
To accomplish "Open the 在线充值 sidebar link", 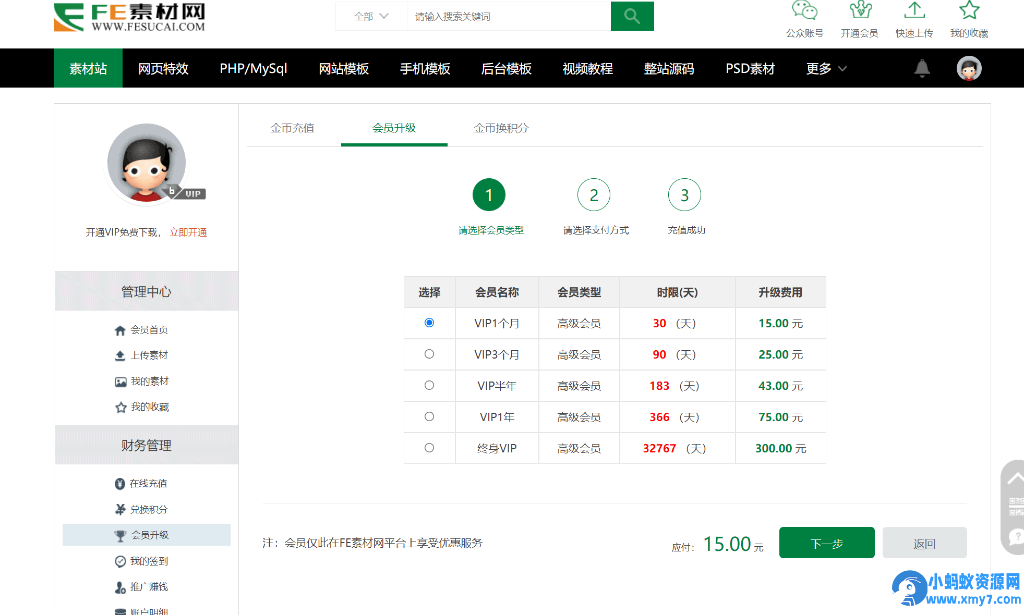I will tap(149, 484).
